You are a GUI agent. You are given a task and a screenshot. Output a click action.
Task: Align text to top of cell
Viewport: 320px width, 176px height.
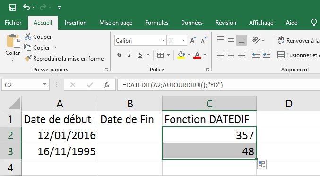click(x=221, y=39)
